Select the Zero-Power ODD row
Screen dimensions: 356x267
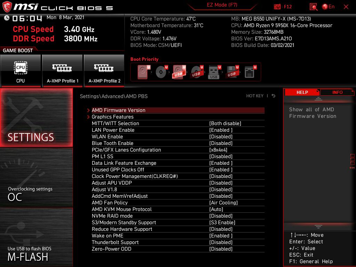[178, 248]
